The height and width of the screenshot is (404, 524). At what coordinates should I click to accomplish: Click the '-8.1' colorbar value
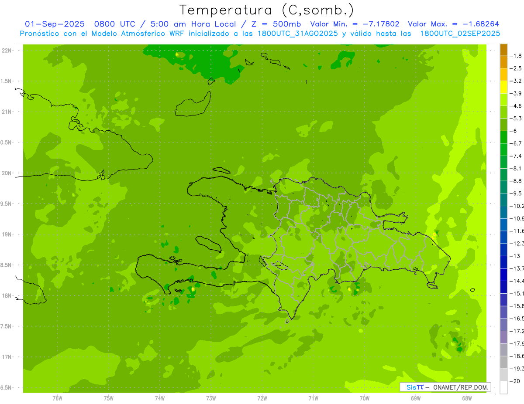click(516, 168)
